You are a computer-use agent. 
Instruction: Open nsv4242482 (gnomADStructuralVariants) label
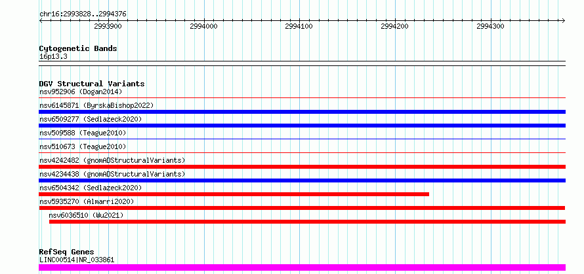pyautogui.click(x=112, y=160)
